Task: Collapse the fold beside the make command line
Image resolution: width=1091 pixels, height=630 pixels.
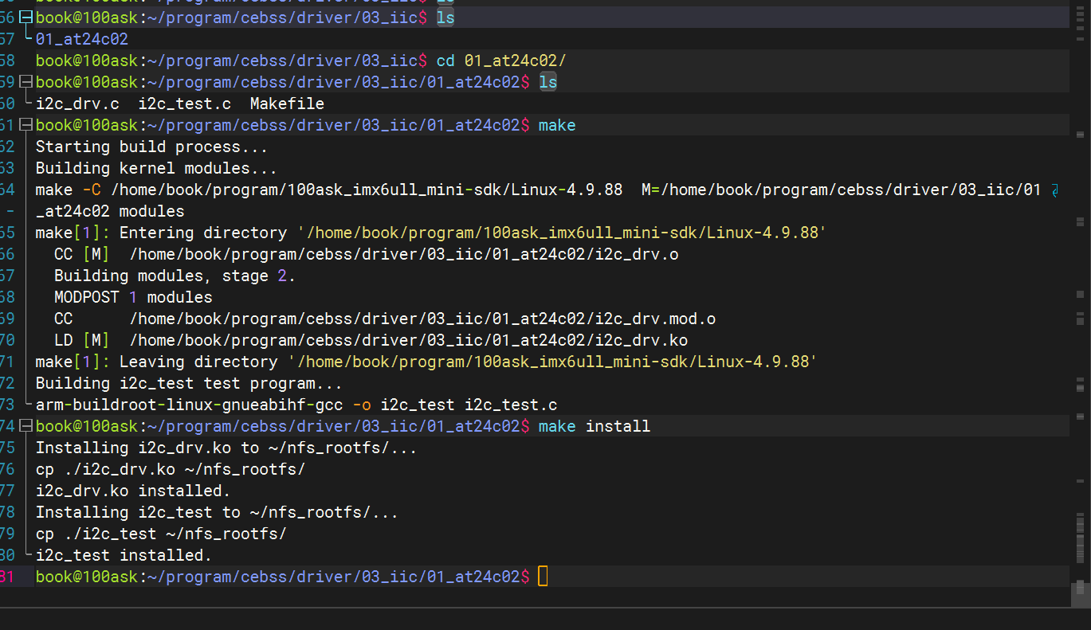Action: tap(26, 124)
